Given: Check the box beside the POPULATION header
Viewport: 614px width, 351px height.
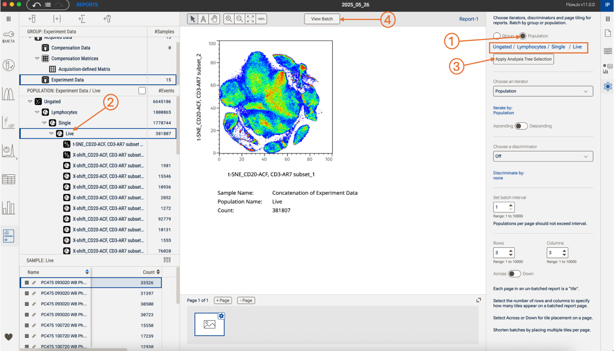Looking at the screenshot, I should point(142,91).
